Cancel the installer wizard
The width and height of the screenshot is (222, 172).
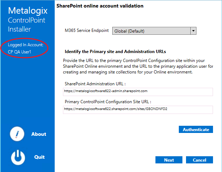click(199, 160)
